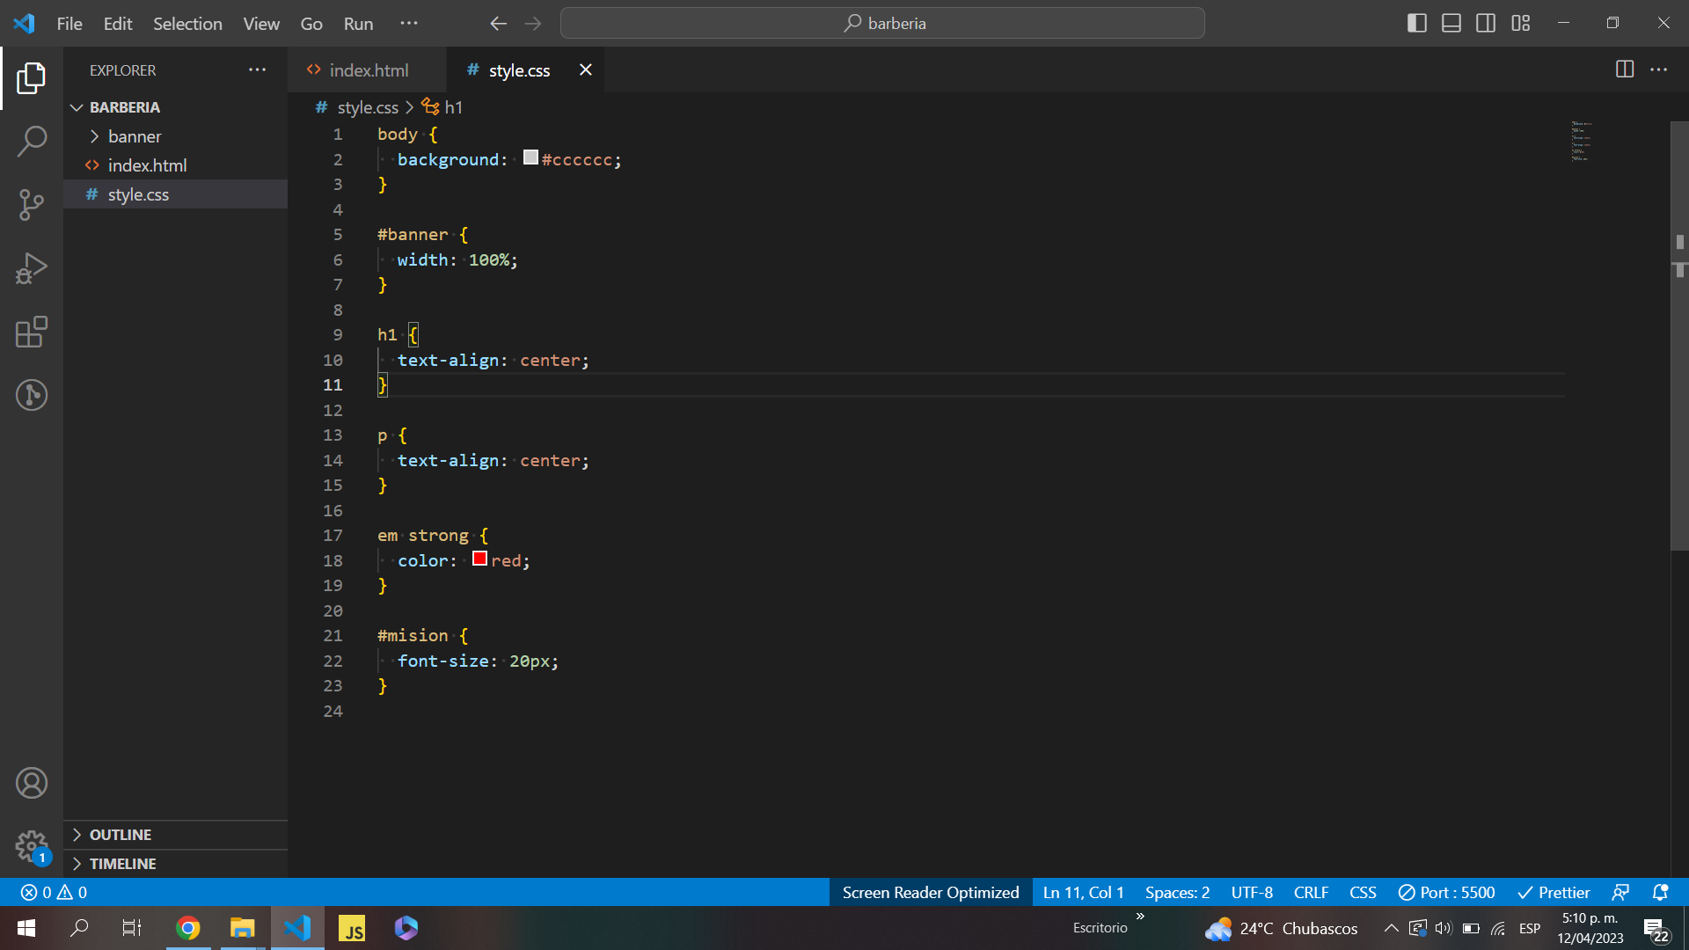Toggle the bottom Panel visibility

pos(1451,23)
